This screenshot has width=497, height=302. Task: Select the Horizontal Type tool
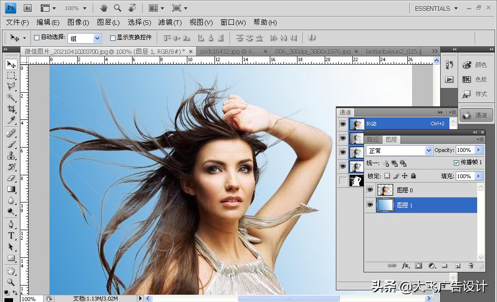coord(11,235)
